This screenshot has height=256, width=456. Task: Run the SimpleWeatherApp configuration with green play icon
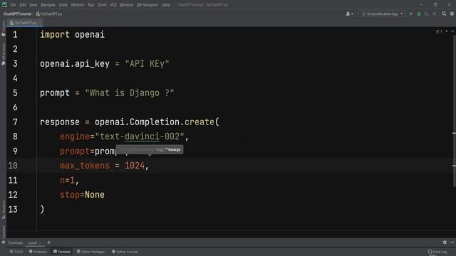click(411, 14)
